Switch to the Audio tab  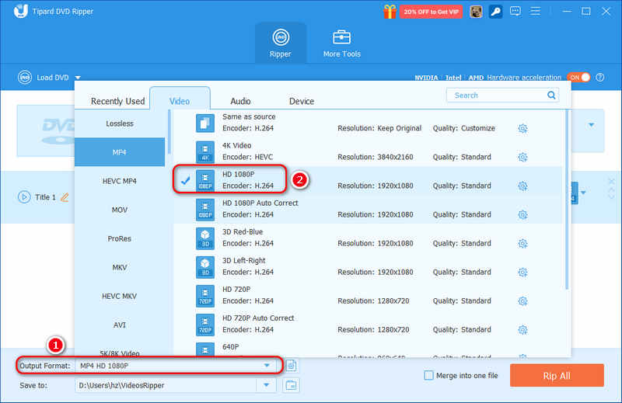(x=240, y=101)
